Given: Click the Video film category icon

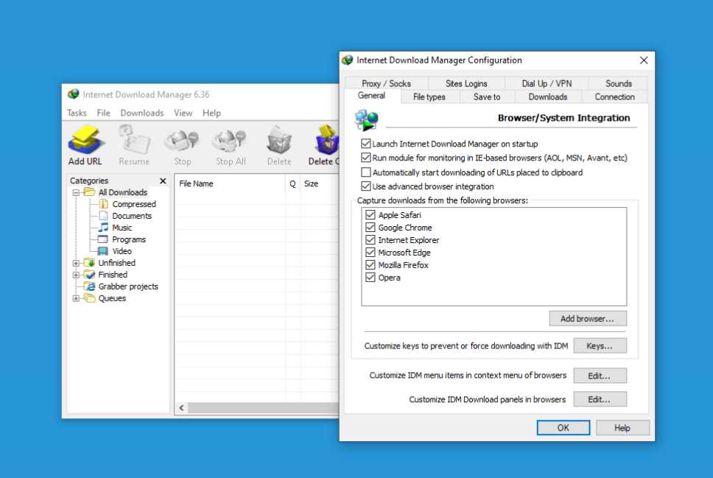Looking at the screenshot, I should click(x=103, y=251).
